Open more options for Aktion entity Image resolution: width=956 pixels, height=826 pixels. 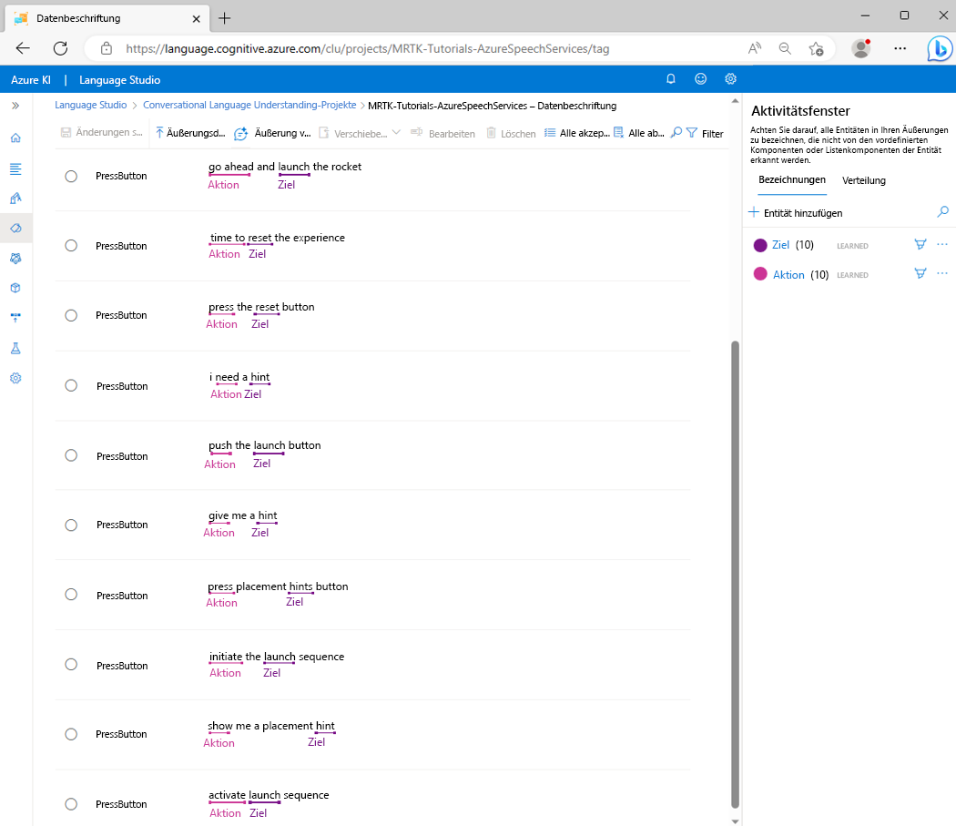click(x=942, y=274)
